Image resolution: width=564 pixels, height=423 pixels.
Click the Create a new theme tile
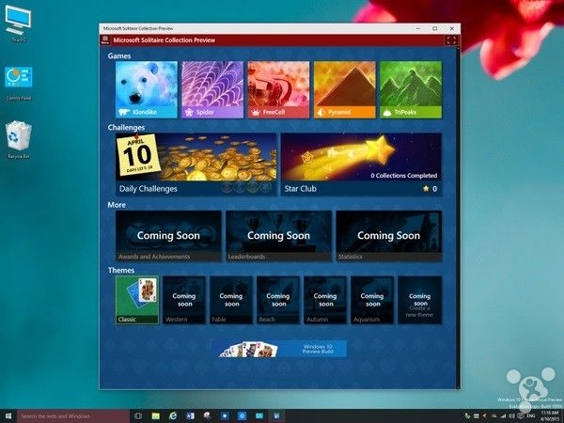pos(420,300)
